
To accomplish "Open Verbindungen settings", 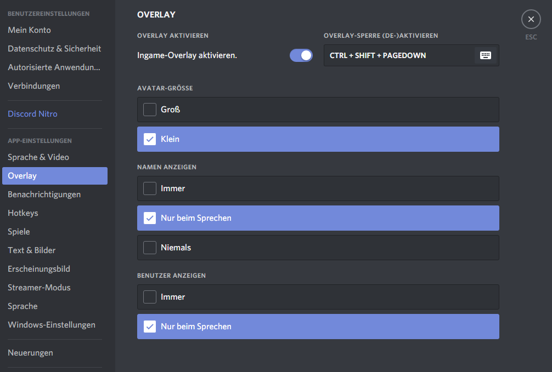I will [54, 86].
